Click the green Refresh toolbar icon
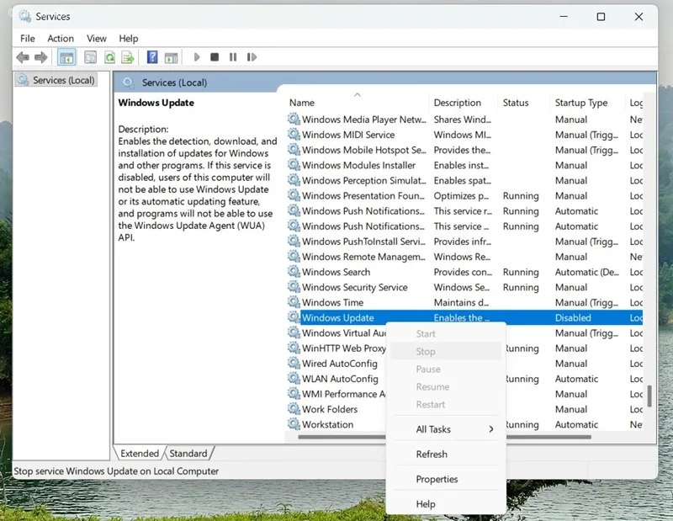This screenshot has width=673, height=521. pos(110,57)
